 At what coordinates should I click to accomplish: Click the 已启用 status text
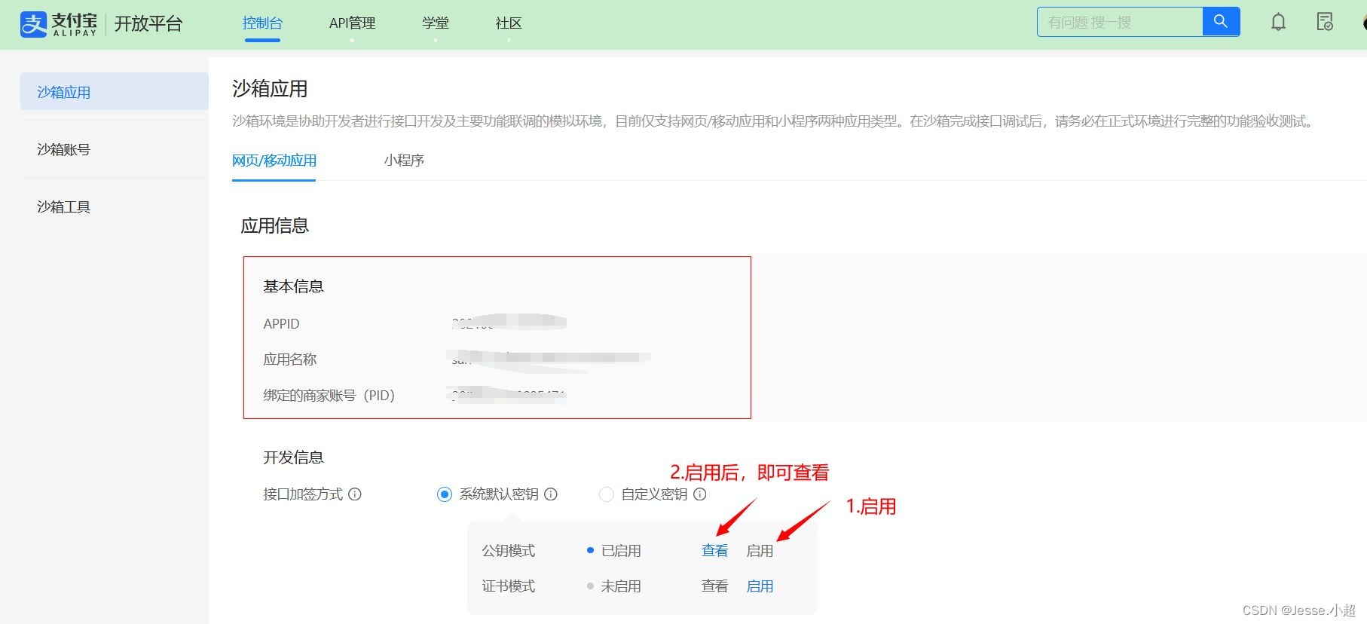pyautogui.click(x=621, y=551)
